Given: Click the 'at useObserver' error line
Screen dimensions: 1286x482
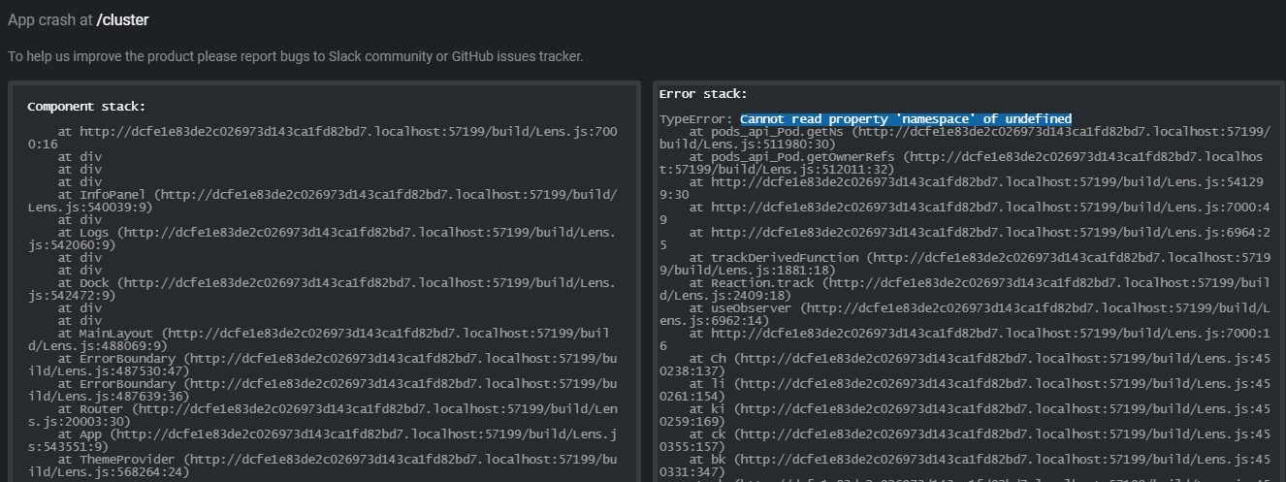Looking at the screenshot, I should pyautogui.click(x=965, y=314).
